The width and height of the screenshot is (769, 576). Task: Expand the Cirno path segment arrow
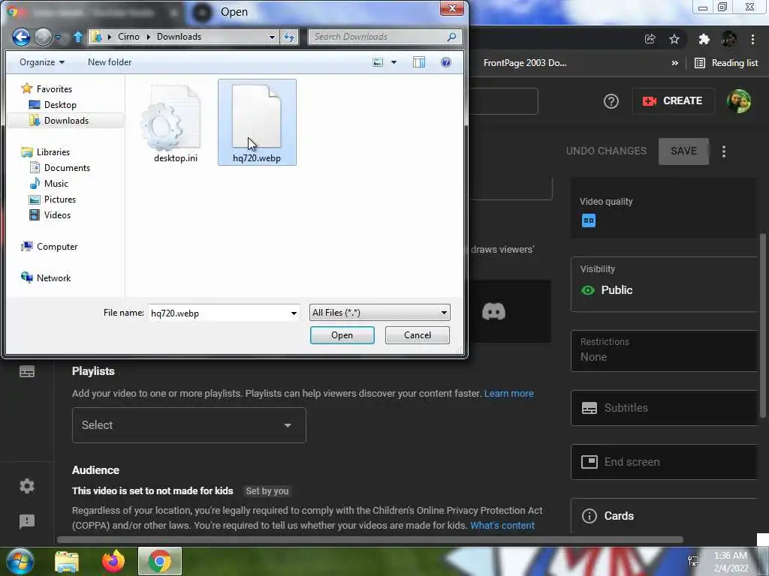point(148,37)
